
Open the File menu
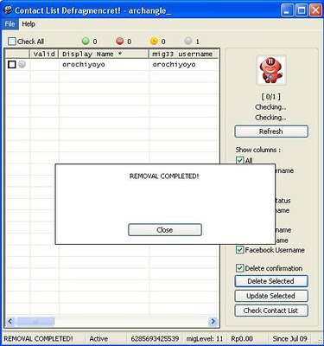coord(10,24)
